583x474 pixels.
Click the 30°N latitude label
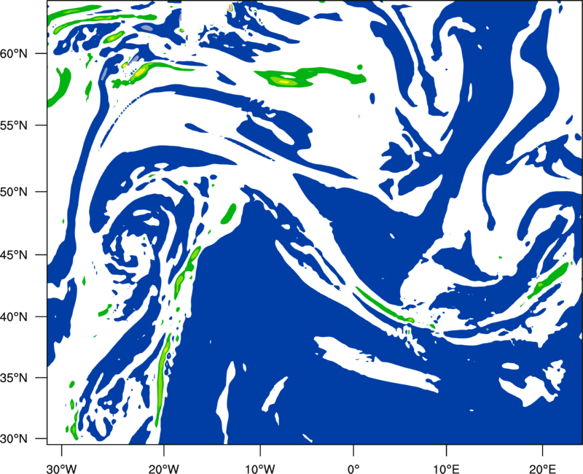pyautogui.click(x=15, y=439)
